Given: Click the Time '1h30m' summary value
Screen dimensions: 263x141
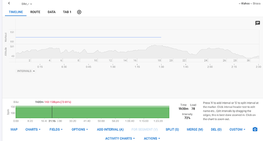Looking at the screenshot, I should 183,109.
